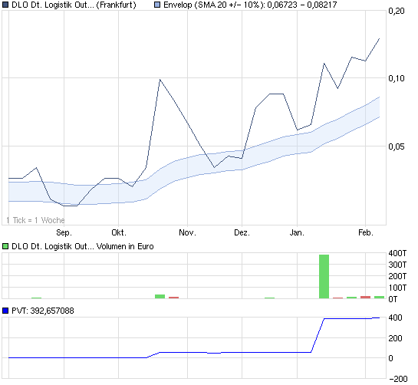The image size is (418, 385).
Task: Click 'DLO Dt. Logistik Out... Volumen in Euro' label
Action: tap(83, 246)
